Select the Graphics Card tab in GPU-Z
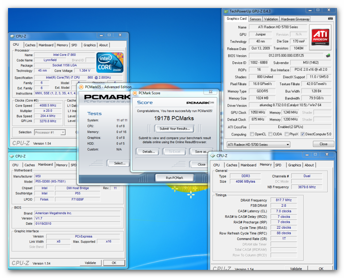 coord(236,19)
